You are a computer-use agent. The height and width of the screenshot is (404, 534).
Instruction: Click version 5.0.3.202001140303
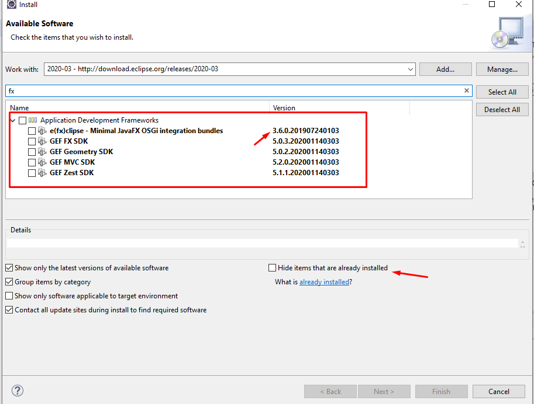coord(306,141)
